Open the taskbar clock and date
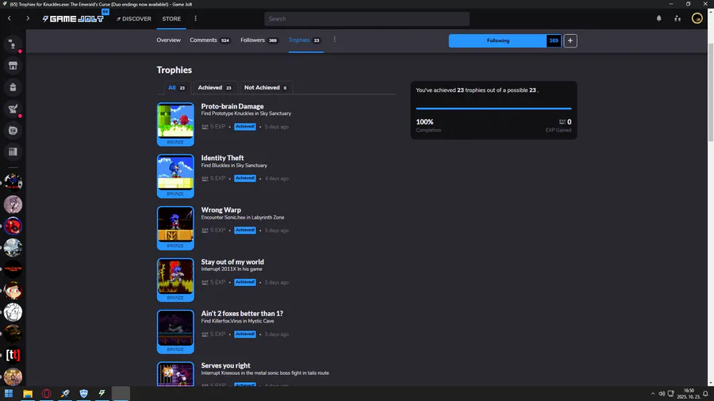The width and height of the screenshot is (714, 401). pos(688,394)
